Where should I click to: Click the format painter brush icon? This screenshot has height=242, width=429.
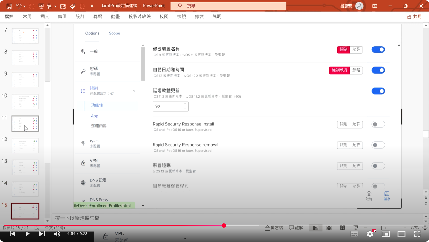click(73, 6)
